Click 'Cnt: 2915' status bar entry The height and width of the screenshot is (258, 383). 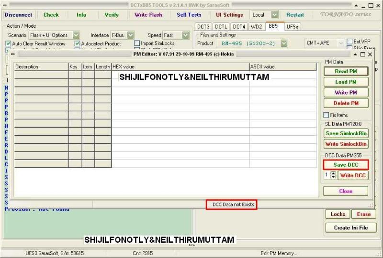[x=143, y=253]
